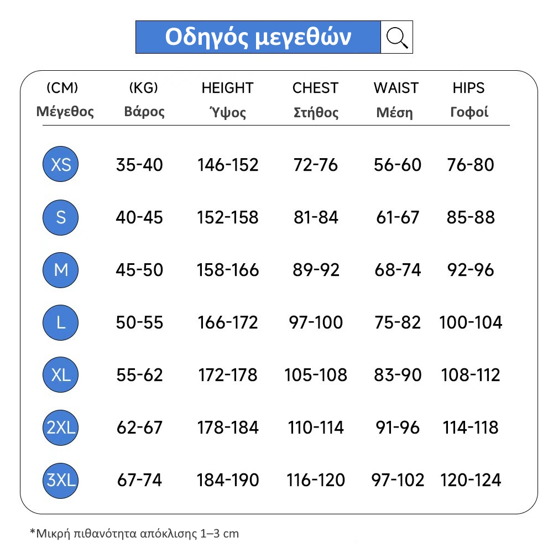Select the 158-166 height value for M

228,270
